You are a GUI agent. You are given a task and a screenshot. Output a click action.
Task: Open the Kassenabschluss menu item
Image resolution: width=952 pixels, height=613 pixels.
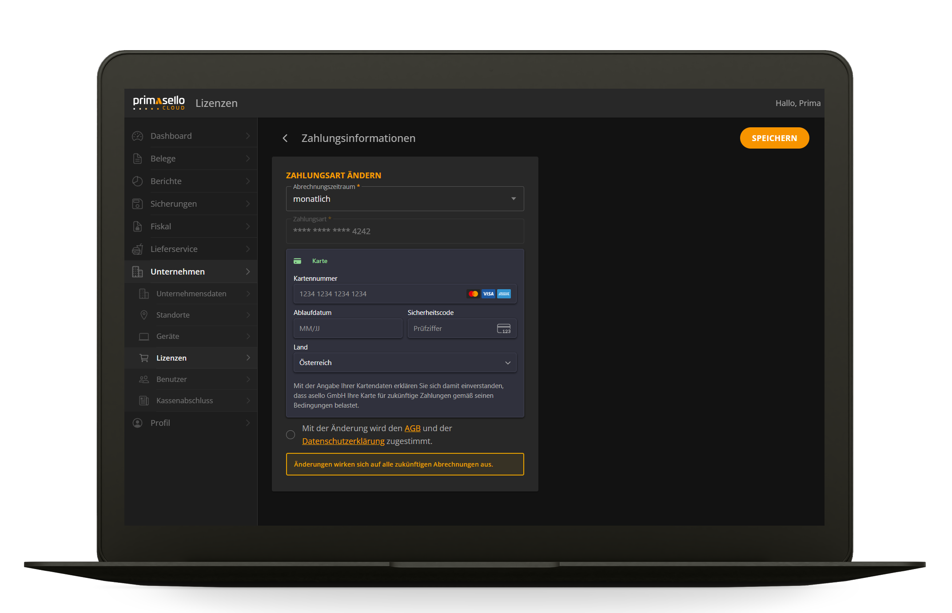184,400
